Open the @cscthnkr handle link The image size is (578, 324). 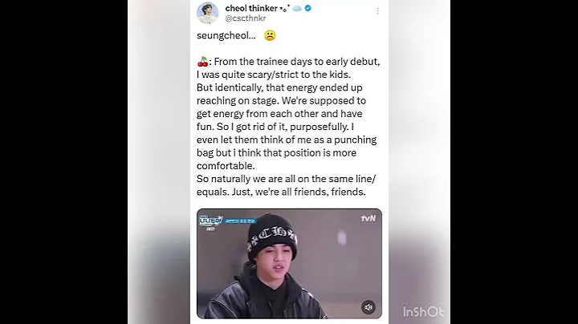[x=245, y=18]
